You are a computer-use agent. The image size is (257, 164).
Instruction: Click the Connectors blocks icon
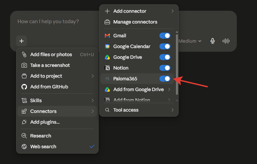click(x=24, y=111)
